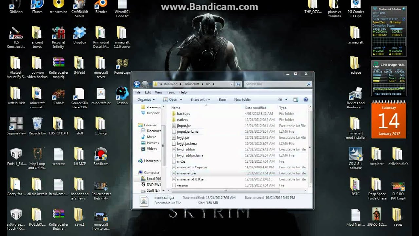Open the minecraft mod installer folder
The height and width of the screenshot is (236, 419).
355,128
